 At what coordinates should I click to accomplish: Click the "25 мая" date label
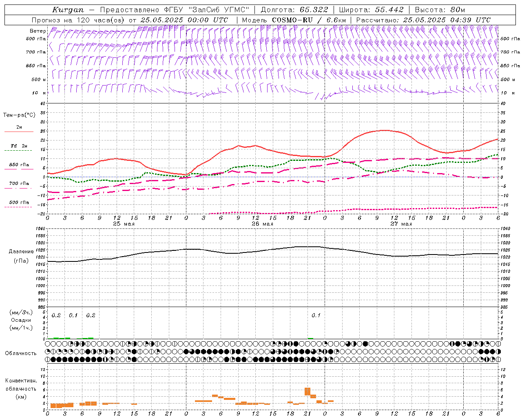124,224
